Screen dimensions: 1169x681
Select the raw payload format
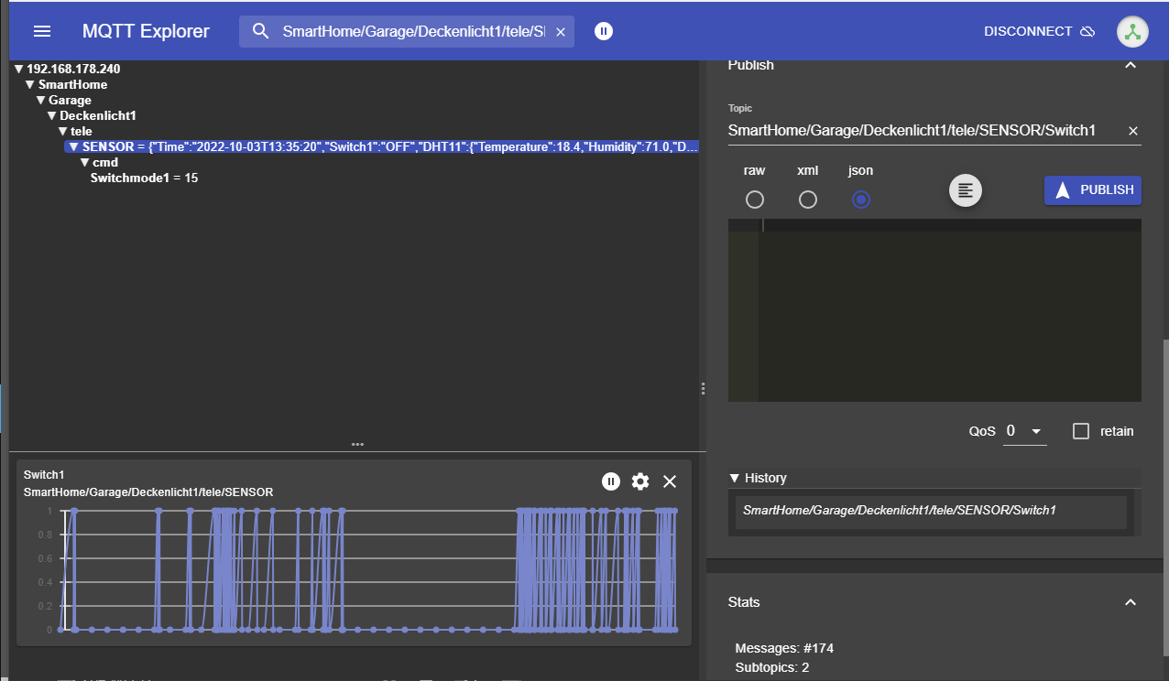(x=755, y=200)
